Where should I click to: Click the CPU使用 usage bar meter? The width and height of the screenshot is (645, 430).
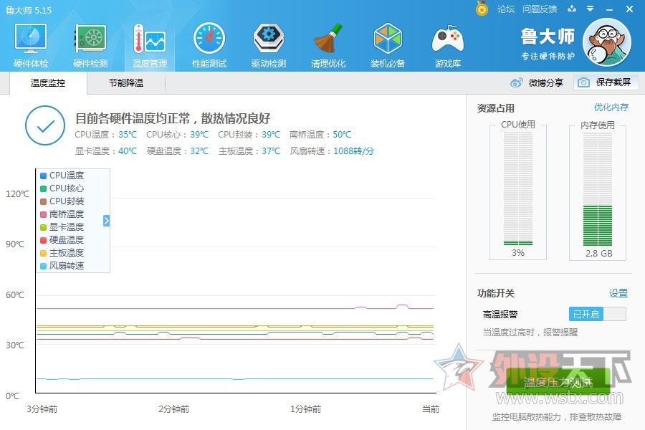click(x=518, y=189)
